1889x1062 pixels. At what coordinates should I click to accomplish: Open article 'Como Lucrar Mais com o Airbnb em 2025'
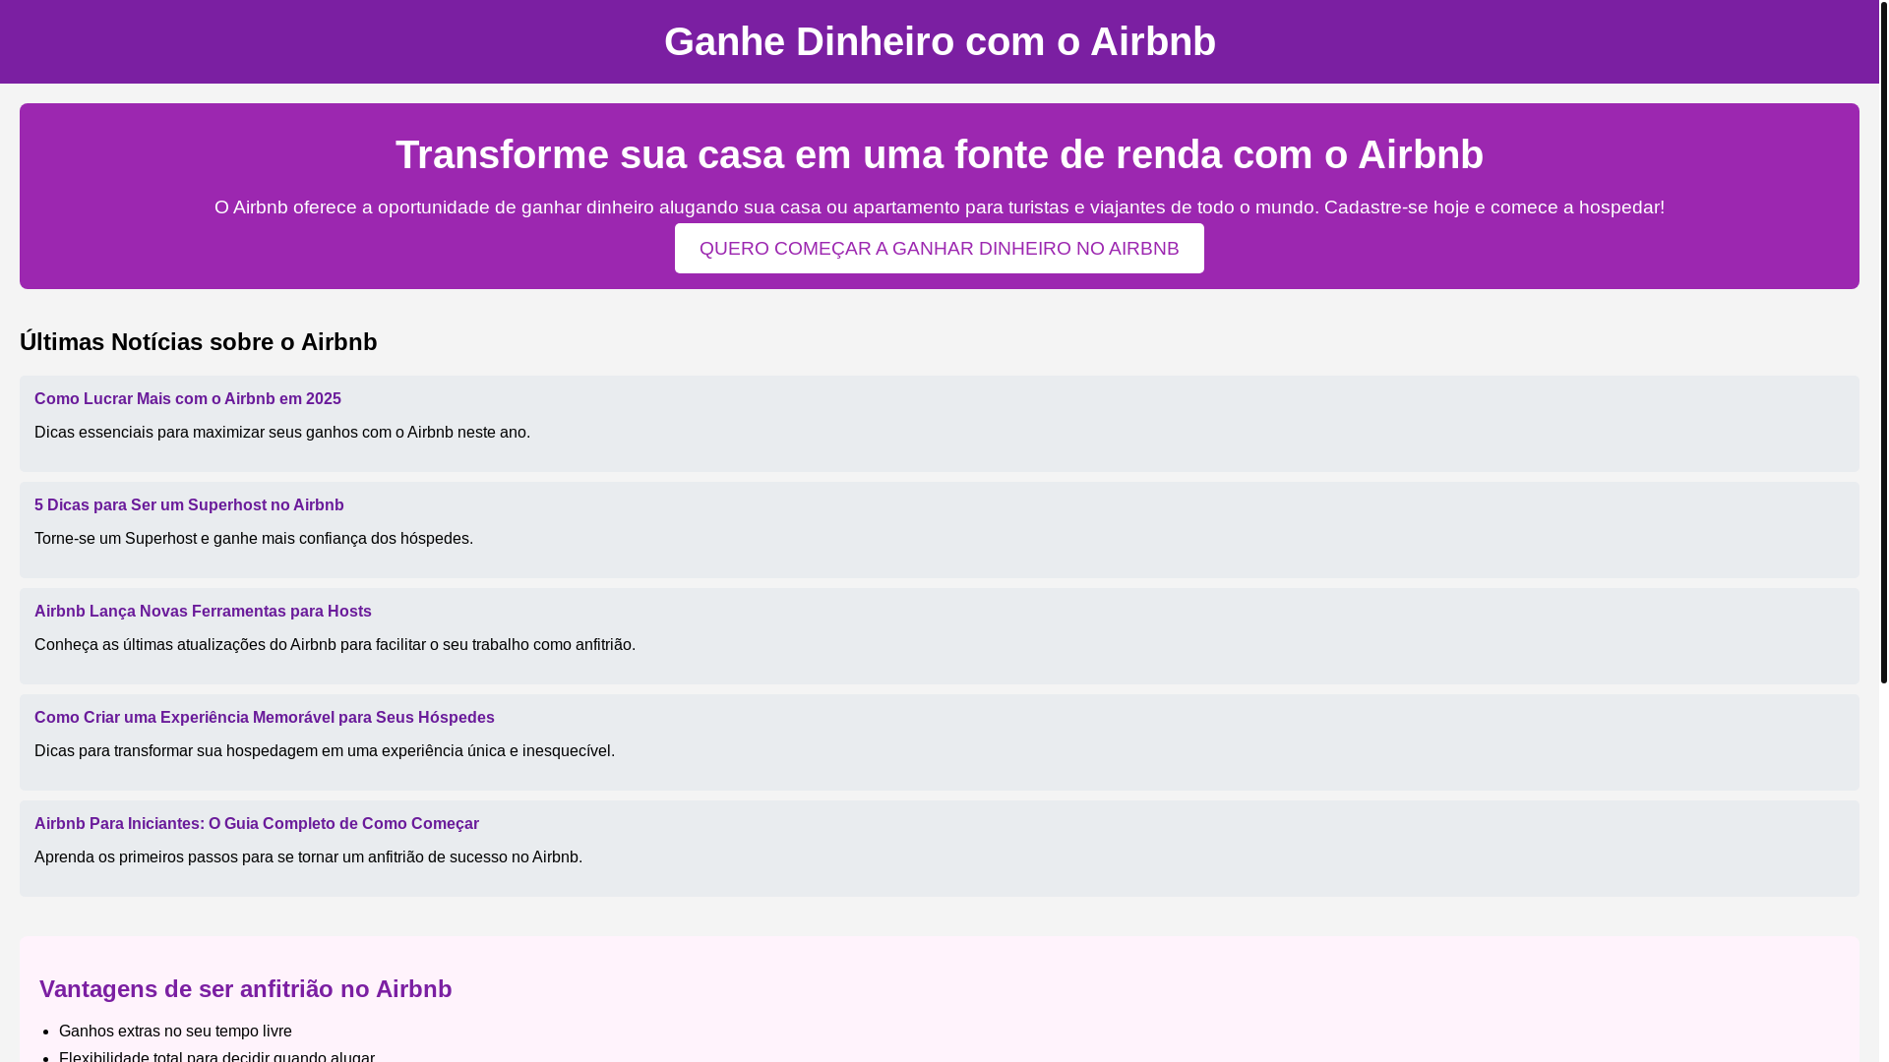(188, 398)
